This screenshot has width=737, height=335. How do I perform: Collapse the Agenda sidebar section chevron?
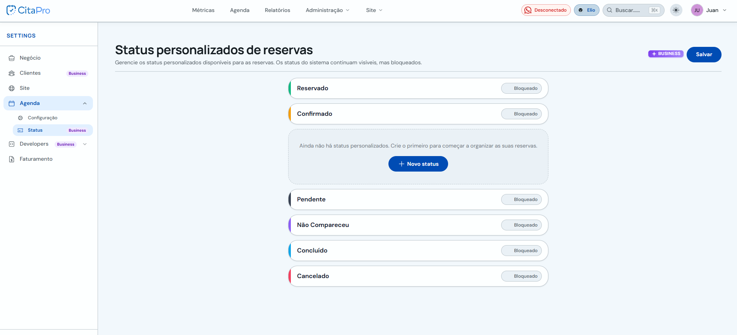coord(85,103)
